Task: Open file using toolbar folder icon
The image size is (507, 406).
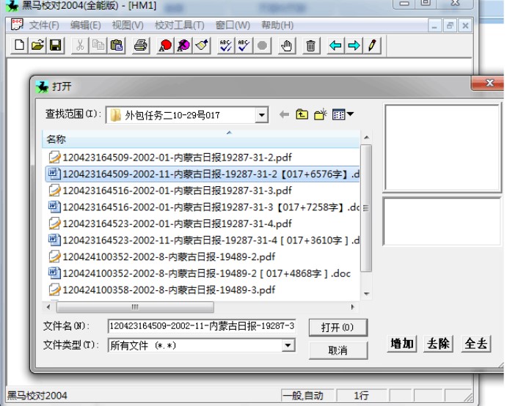Action: coord(37,45)
